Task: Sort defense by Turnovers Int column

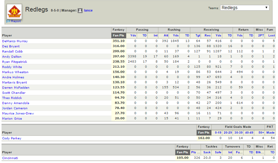Action: (230, 152)
